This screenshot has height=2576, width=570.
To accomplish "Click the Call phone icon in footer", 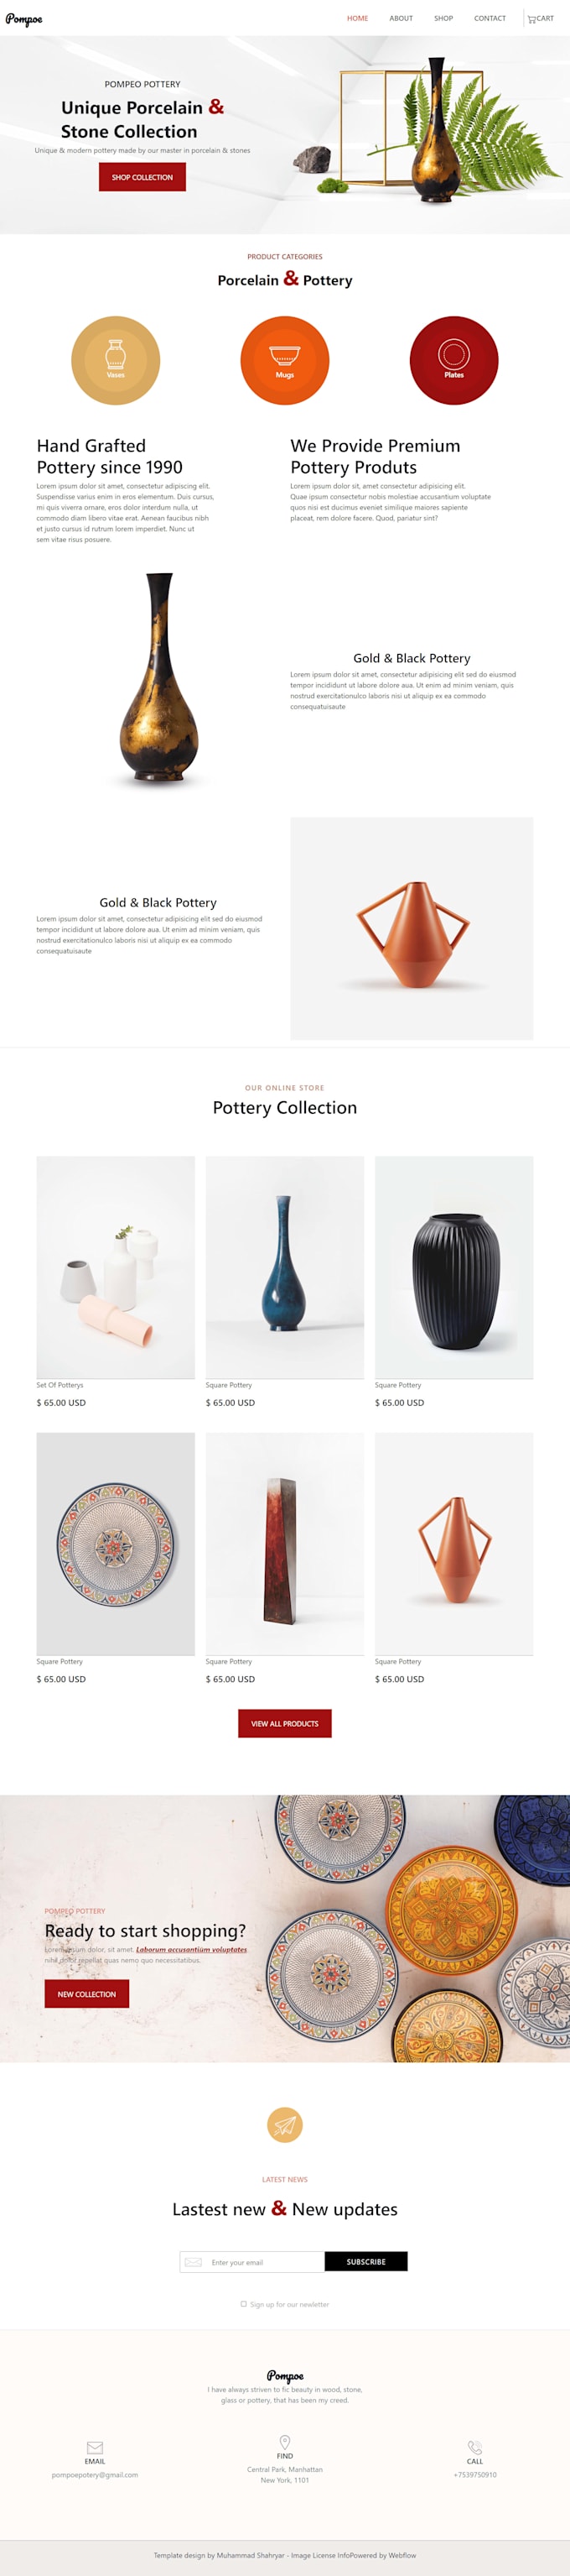I will 475,2447.
